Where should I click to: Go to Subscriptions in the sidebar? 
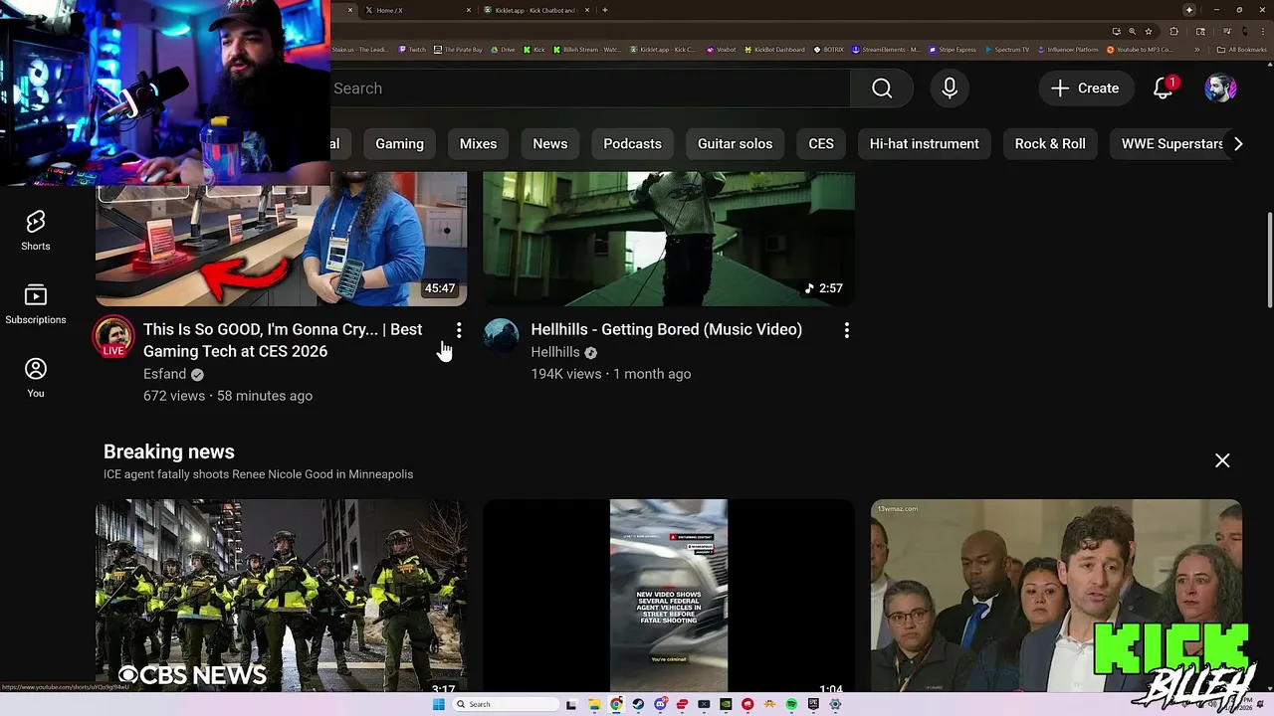pyautogui.click(x=36, y=304)
